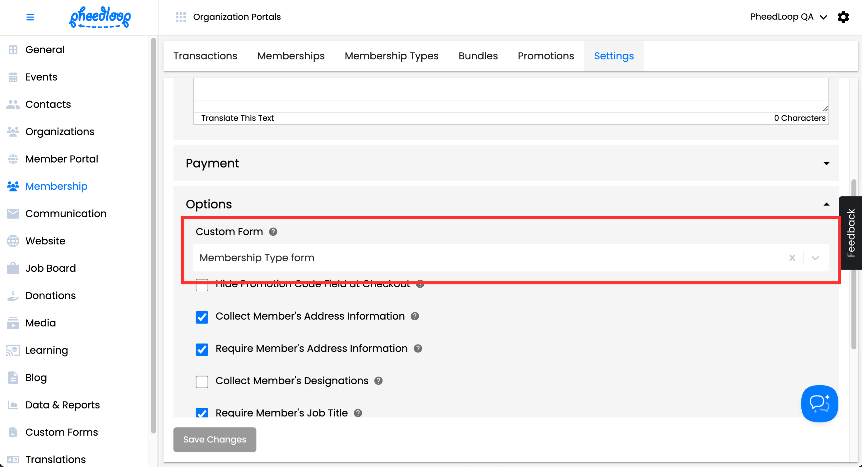Click the Communication envelope icon
The width and height of the screenshot is (862, 467).
click(x=13, y=213)
